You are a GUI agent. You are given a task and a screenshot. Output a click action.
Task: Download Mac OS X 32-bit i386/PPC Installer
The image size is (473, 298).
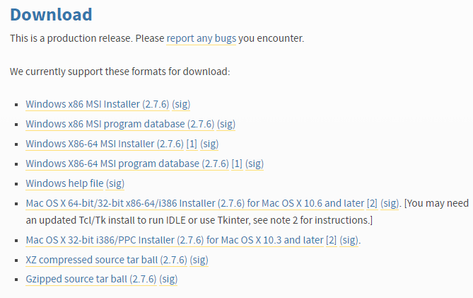coord(175,240)
